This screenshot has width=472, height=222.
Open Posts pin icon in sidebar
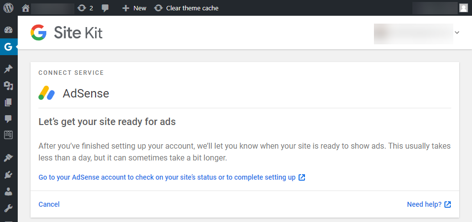click(8, 69)
